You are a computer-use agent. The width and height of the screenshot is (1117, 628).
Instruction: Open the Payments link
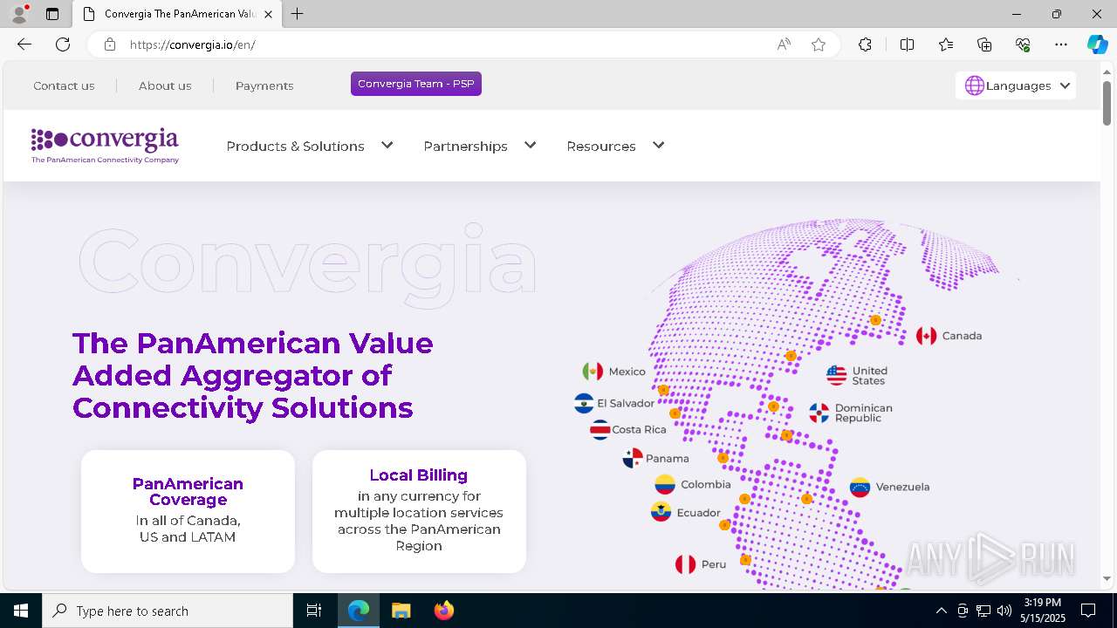tap(264, 85)
